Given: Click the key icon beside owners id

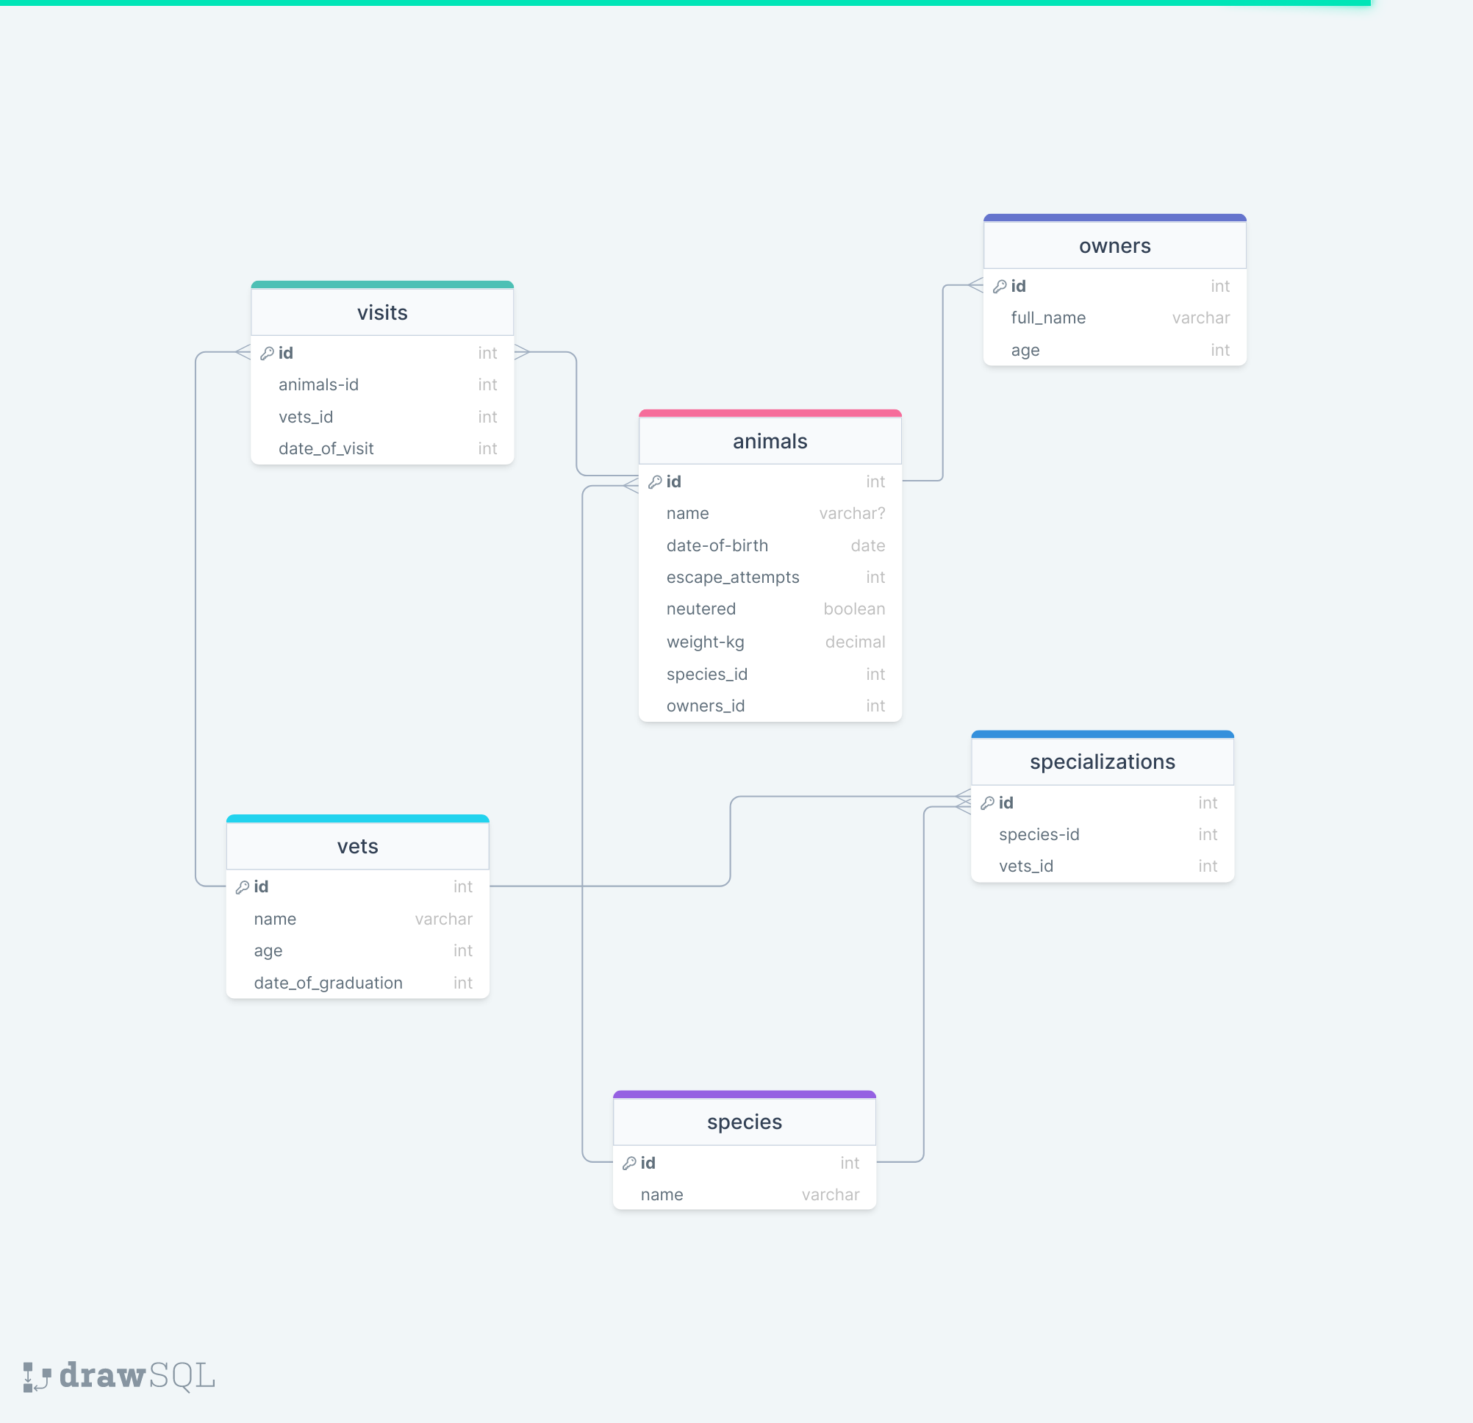Looking at the screenshot, I should 1000,287.
